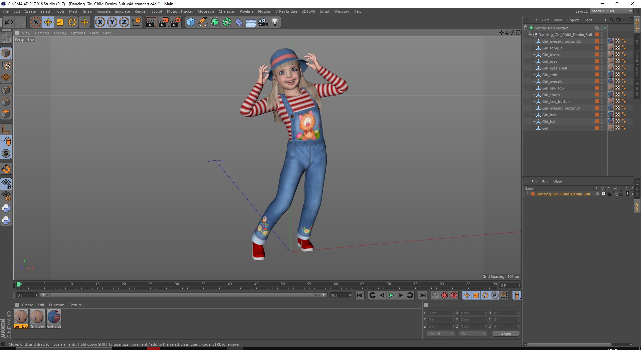Image resolution: width=641 pixels, height=350 pixels.
Task: Open the Simulate menu
Action: 123,11
